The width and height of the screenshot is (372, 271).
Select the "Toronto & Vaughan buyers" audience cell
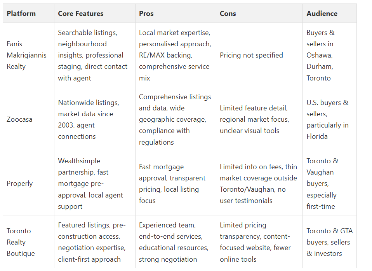(322, 184)
